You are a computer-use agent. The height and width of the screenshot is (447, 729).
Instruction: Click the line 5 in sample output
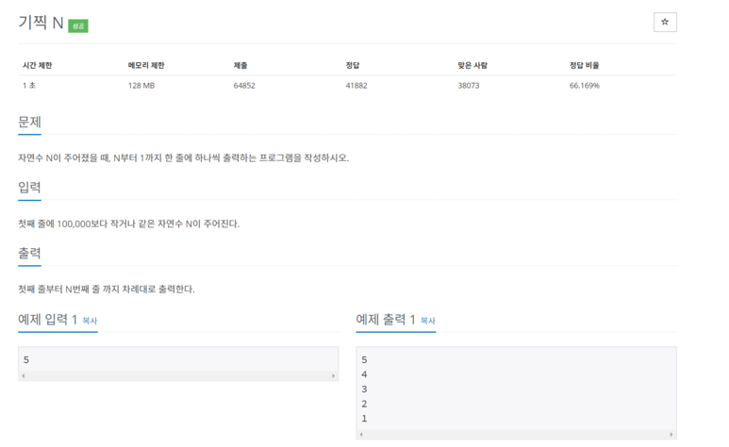click(x=364, y=359)
